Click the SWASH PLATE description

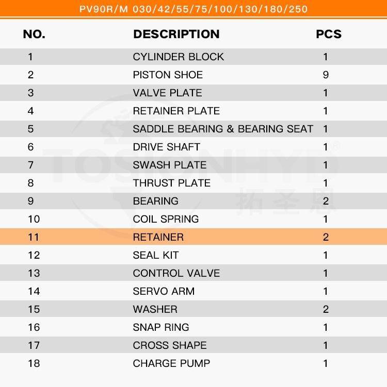point(170,165)
